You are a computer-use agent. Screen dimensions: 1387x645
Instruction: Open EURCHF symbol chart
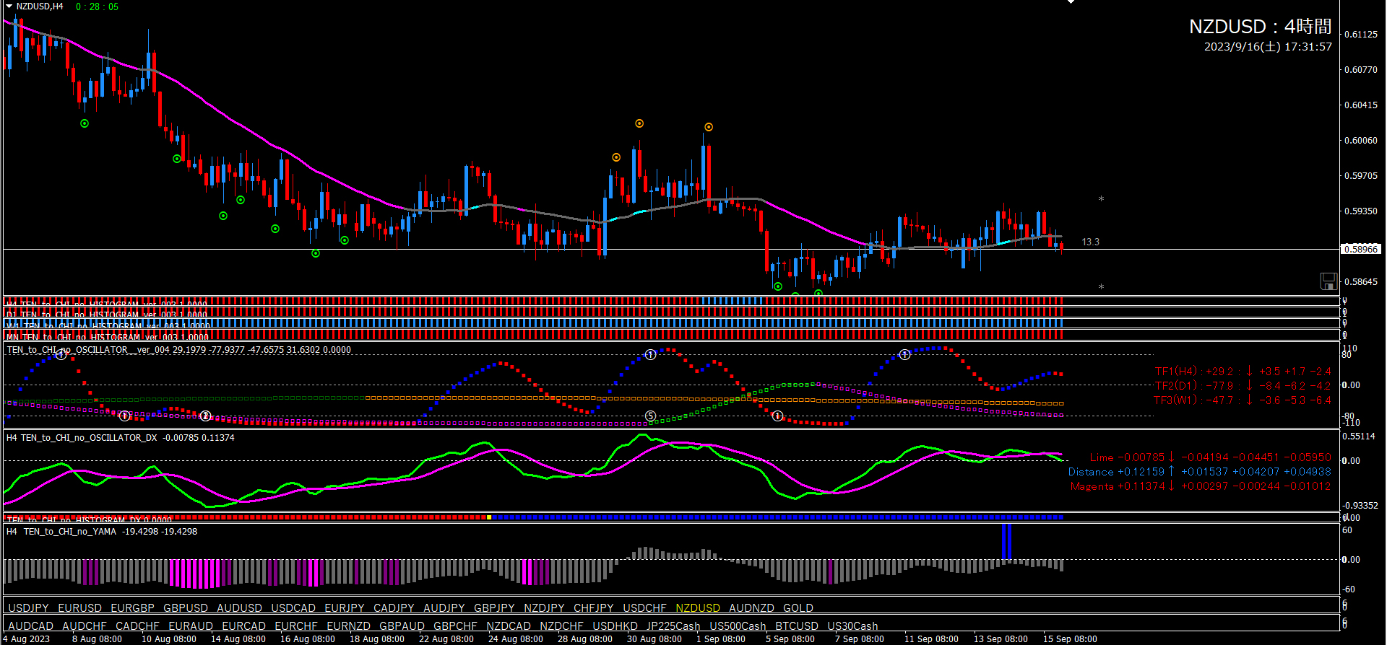296,626
